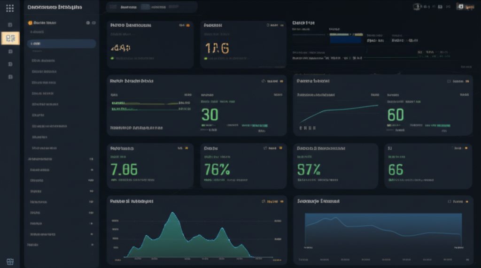This screenshot has height=268, width=481.
Task: Open header options on the green area chart card
Action: (x=281, y=201)
